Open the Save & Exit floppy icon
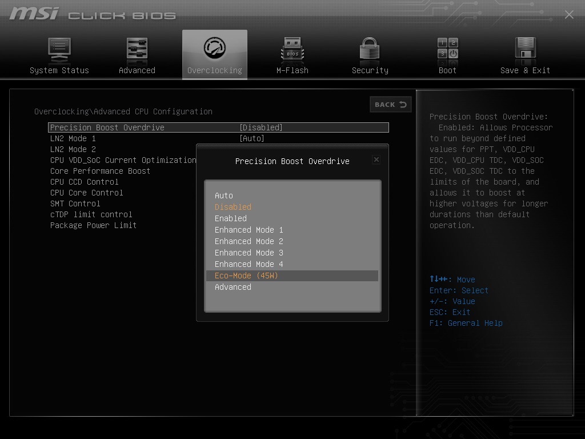 (526, 48)
